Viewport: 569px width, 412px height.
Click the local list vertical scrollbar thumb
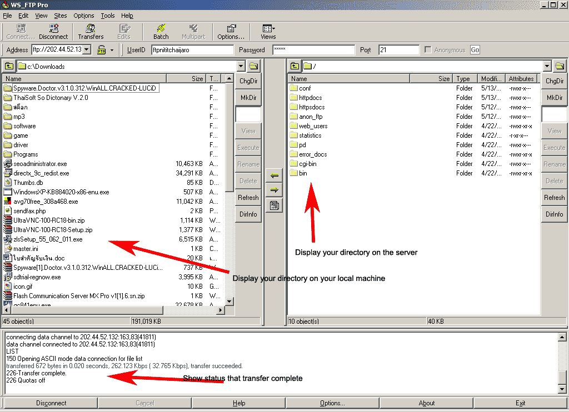click(229, 137)
